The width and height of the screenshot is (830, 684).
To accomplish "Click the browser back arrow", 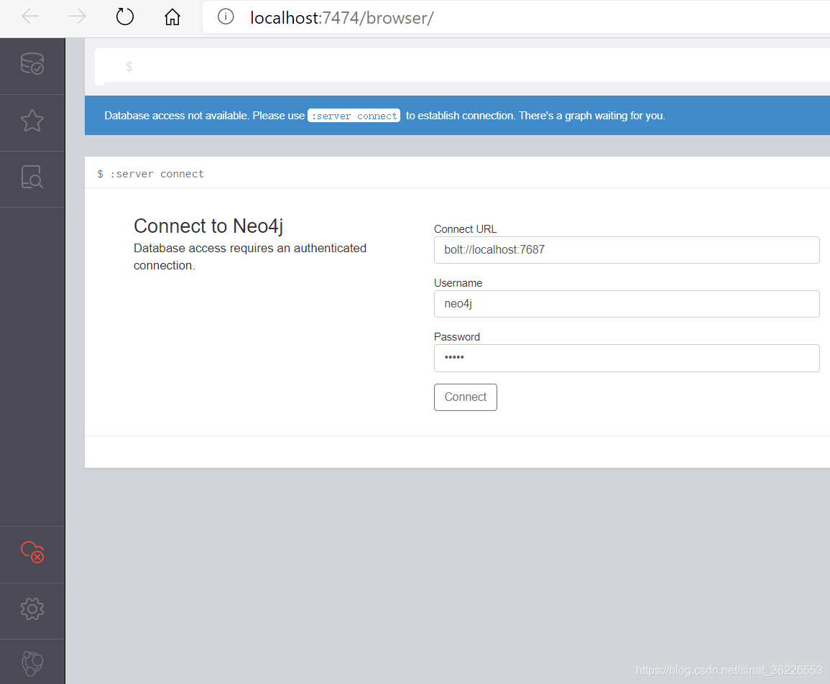I will tap(30, 17).
